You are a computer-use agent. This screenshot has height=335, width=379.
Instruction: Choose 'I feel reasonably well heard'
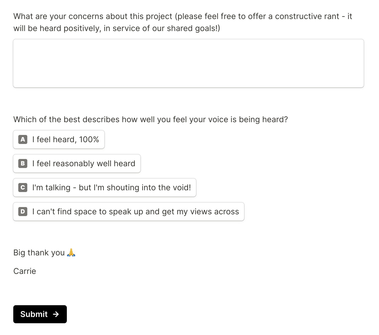click(x=77, y=163)
